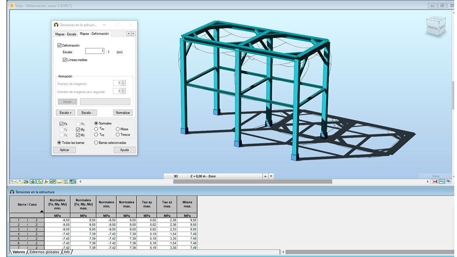Toggle bar numbers display icon in bottom toolbar

19,181
